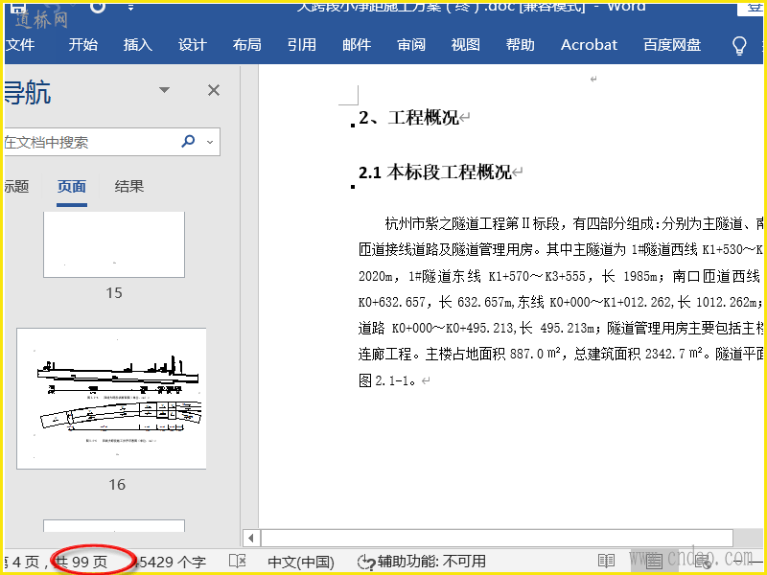Click the horizontal scrollbar track
The image size is (767, 575).
[x=497, y=539]
